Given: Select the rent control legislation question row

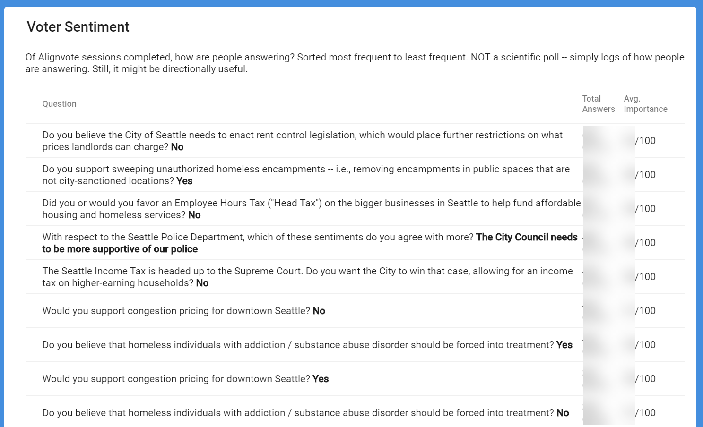Looking at the screenshot, I should 302,141.
